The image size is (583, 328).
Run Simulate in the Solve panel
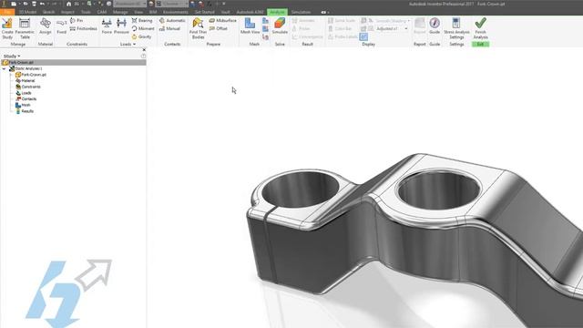pos(280,26)
